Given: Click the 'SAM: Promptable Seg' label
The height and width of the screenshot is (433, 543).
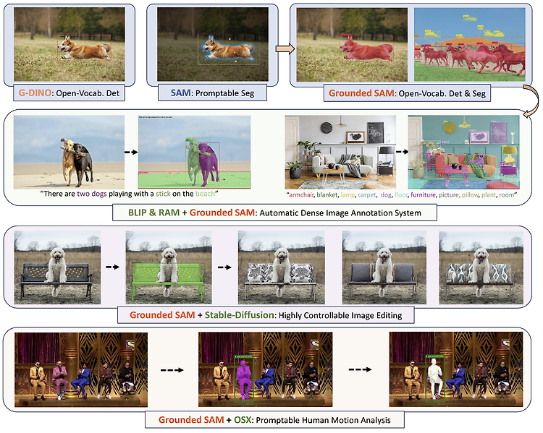Looking at the screenshot, I should [x=212, y=93].
